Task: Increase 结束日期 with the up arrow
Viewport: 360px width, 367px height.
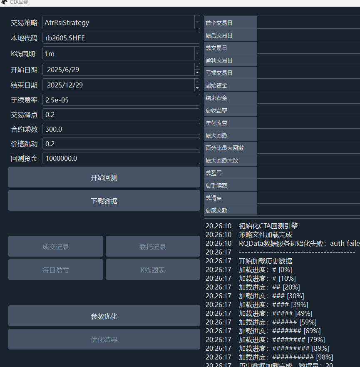Action: point(197,82)
